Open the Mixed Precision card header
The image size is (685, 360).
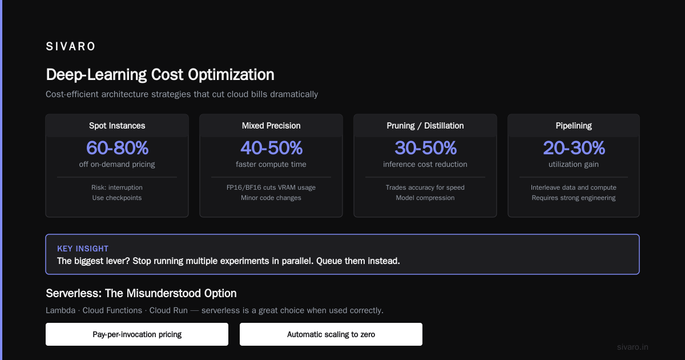[x=271, y=126]
